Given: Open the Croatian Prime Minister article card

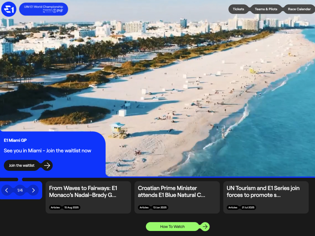Looking at the screenshot, I should pos(177,192).
